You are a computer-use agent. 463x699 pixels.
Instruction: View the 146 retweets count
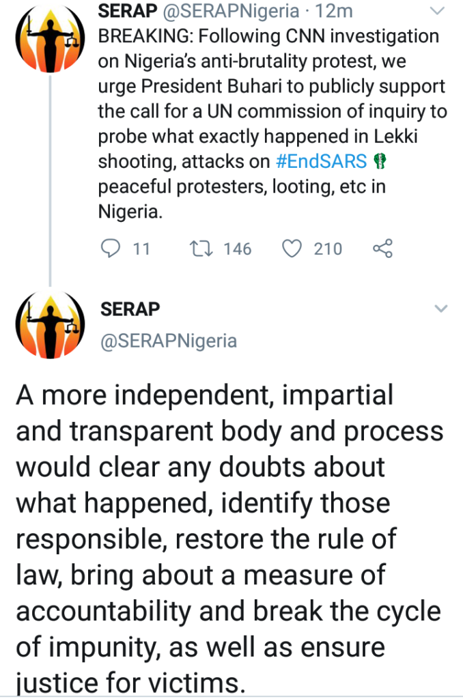pyautogui.click(x=237, y=248)
